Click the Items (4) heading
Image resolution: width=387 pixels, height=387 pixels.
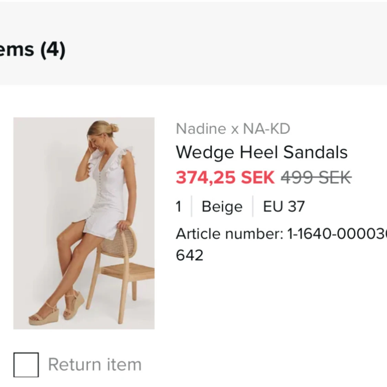33,49
